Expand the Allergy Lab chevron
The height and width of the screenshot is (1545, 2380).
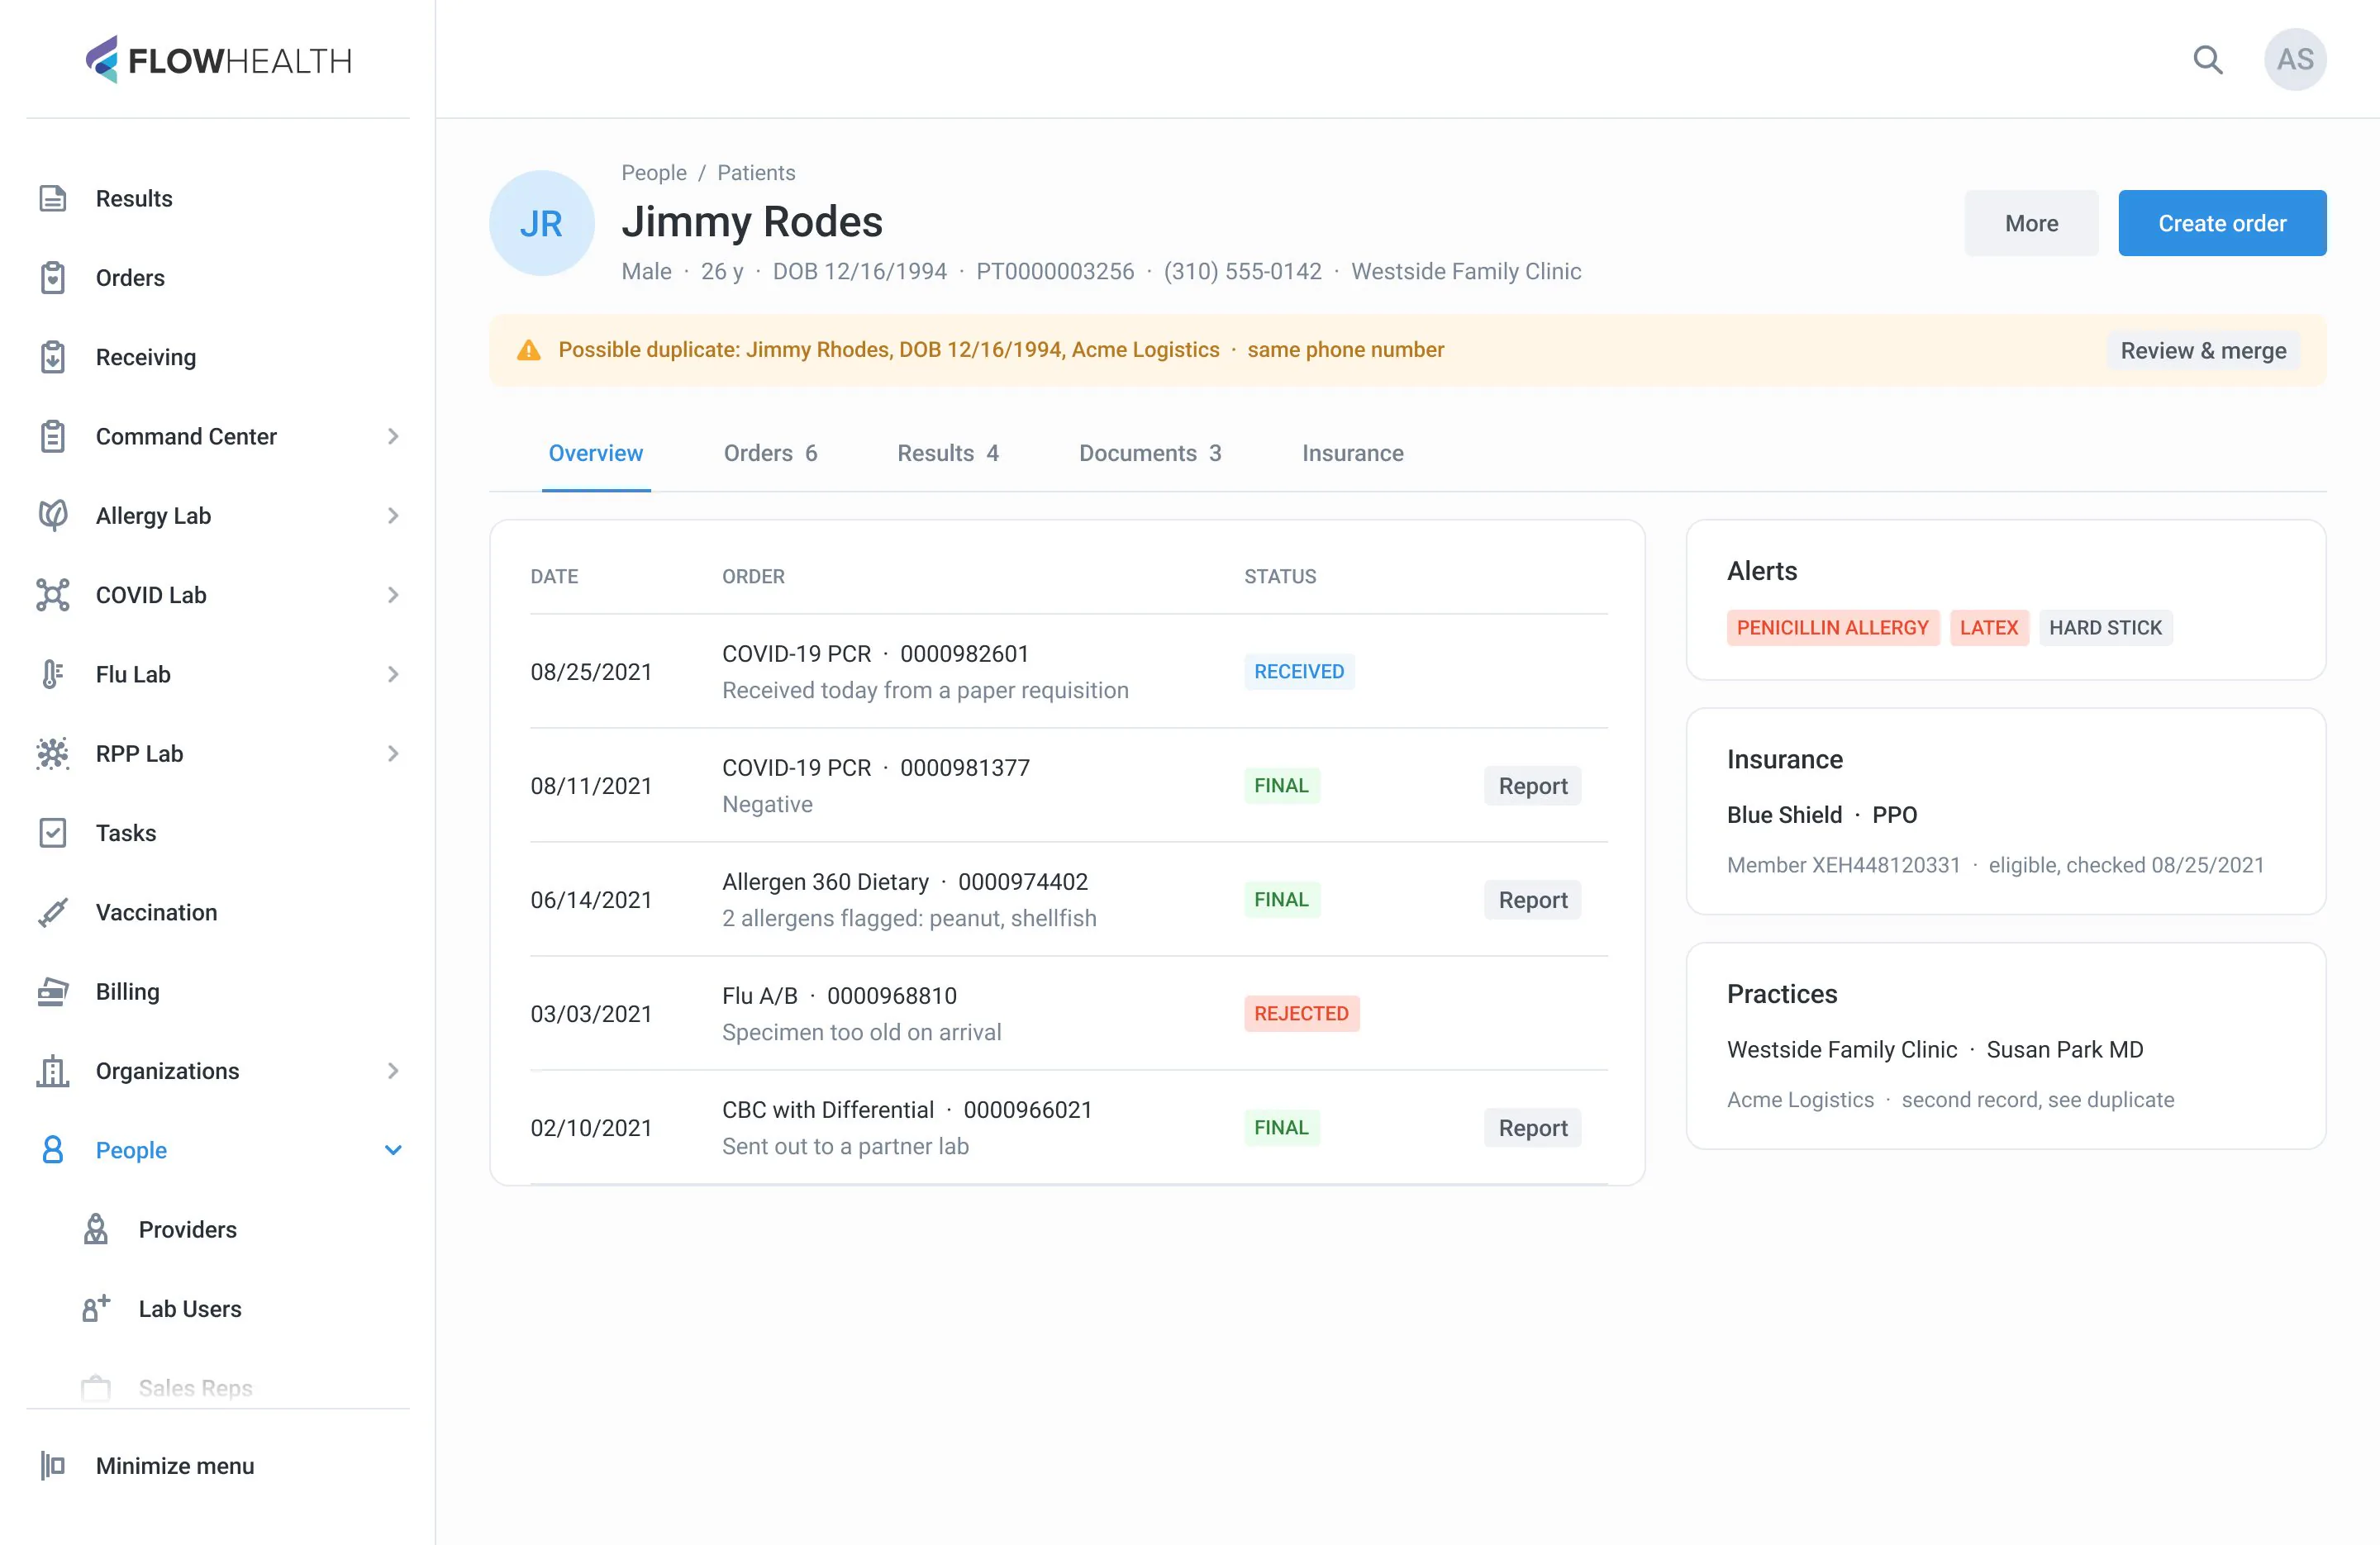click(393, 515)
